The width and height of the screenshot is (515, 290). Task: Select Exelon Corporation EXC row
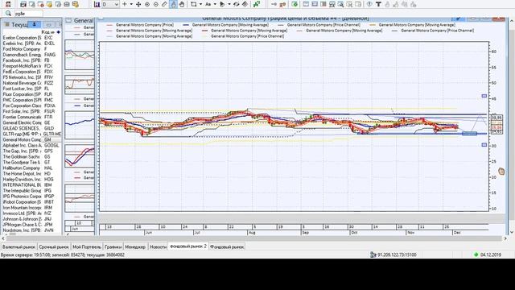(x=31, y=38)
